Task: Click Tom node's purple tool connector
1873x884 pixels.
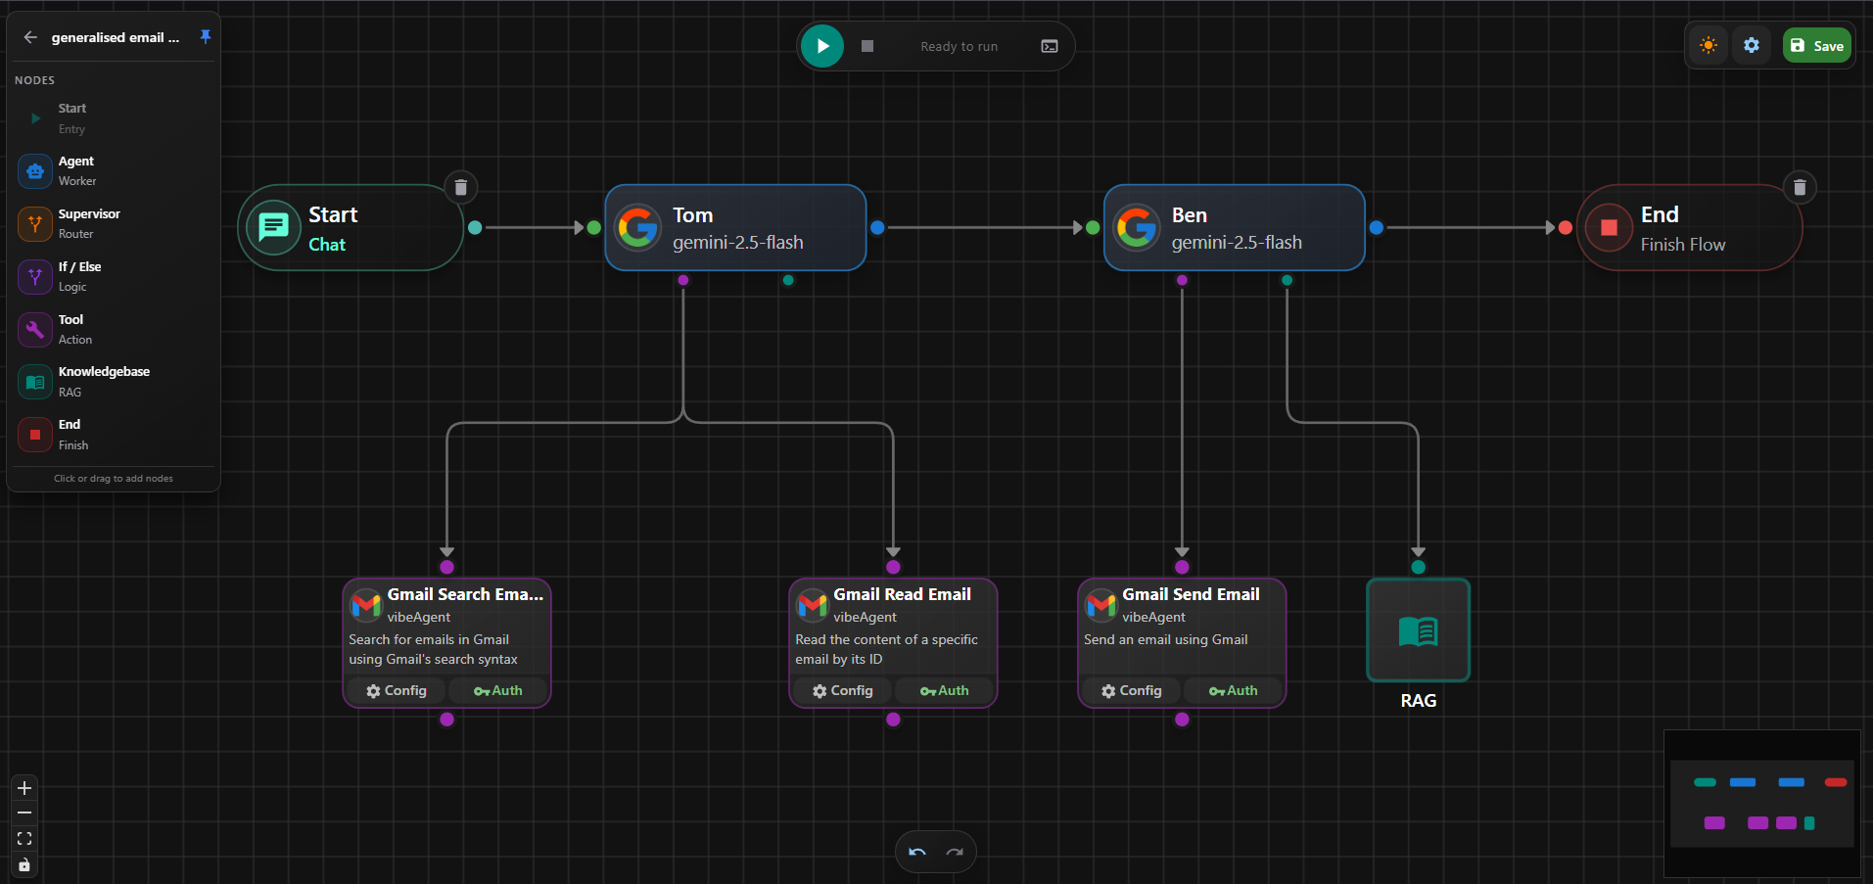Action: (683, 280)
